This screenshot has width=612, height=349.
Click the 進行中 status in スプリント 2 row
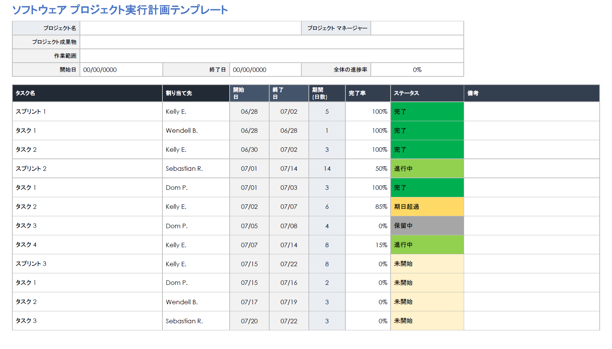pos(427,169)
